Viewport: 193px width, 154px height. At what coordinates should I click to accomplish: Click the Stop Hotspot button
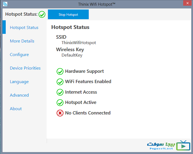(68, 14)
